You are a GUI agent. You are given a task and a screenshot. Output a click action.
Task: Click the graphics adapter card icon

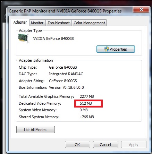(24, 38)
